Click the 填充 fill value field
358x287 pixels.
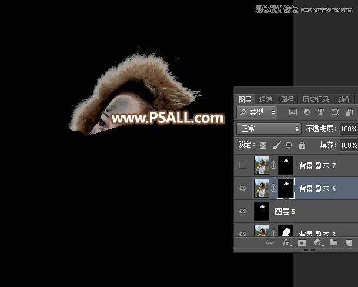pos(349,145)
